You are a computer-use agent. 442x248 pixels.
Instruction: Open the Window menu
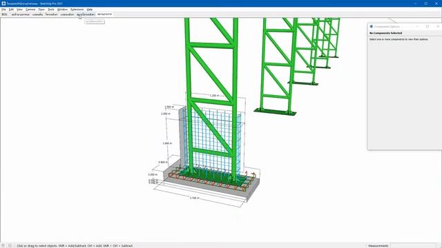[x=62, y=9]
